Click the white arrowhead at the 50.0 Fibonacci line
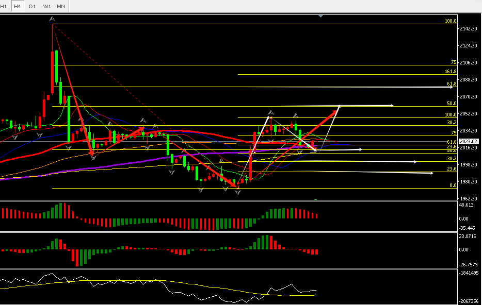 pyautogui.click(x=391, y=106)
